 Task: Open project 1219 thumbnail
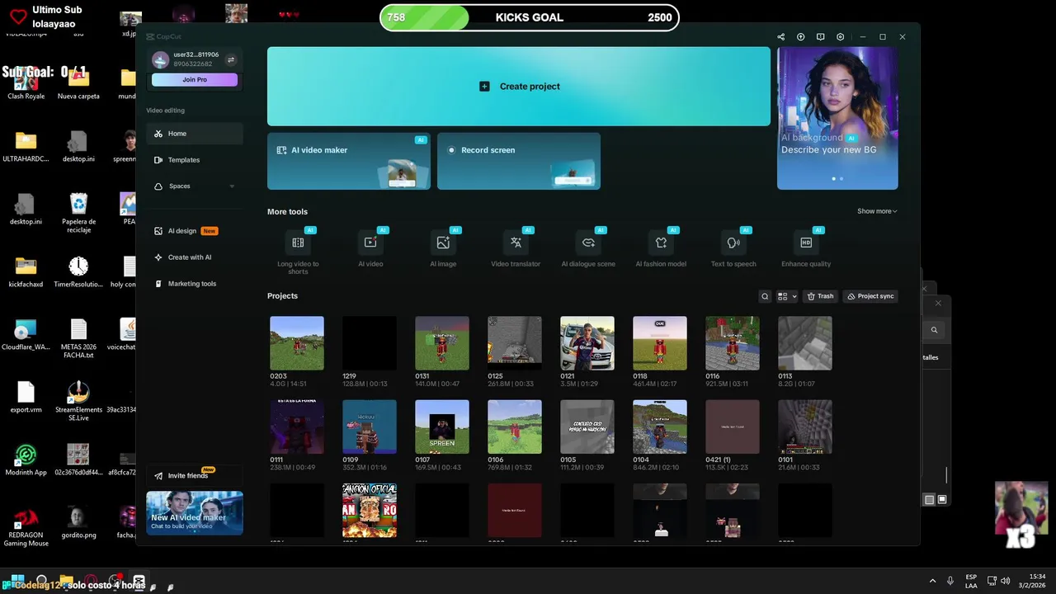pyautogui.click(x=370, y=343)
